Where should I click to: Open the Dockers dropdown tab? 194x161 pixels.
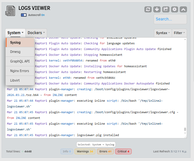pos(36,33)
